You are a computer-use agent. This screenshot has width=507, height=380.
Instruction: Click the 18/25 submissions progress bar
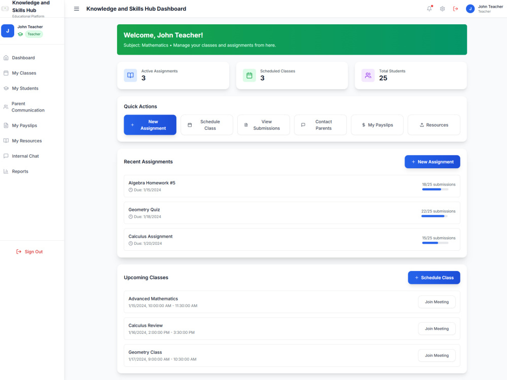click(x=435, y=189)
